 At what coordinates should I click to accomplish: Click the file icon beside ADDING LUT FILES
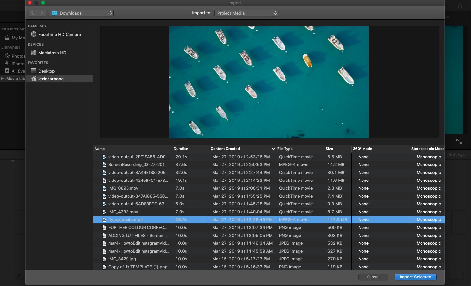[104, 236]
